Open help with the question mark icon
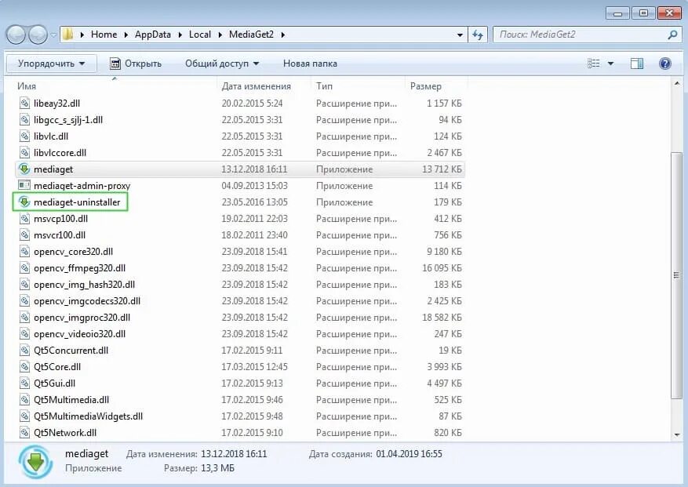Viewport: 688px width, 487px height. [665, 64]
